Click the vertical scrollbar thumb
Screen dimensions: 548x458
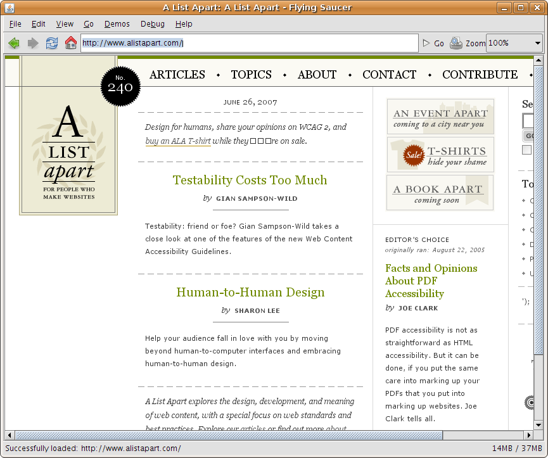538,210
